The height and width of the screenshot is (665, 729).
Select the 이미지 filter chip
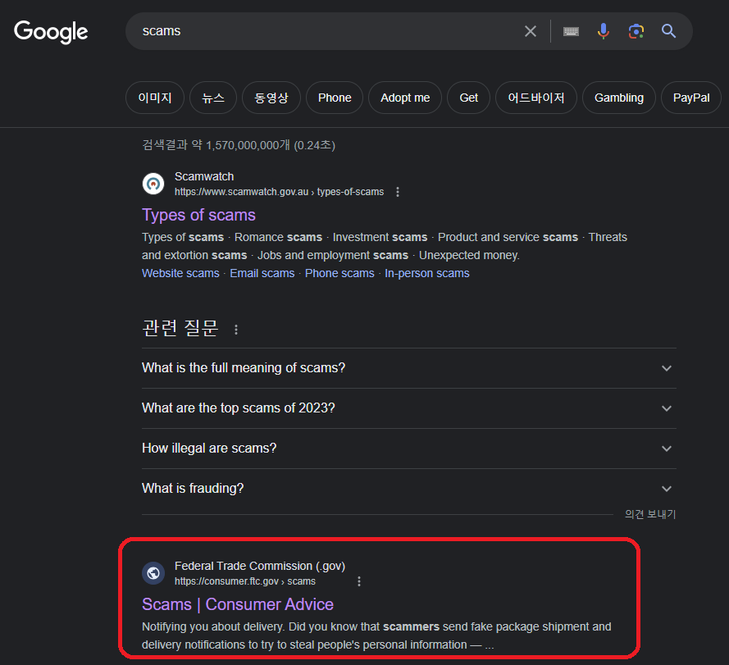coord(155,98)
